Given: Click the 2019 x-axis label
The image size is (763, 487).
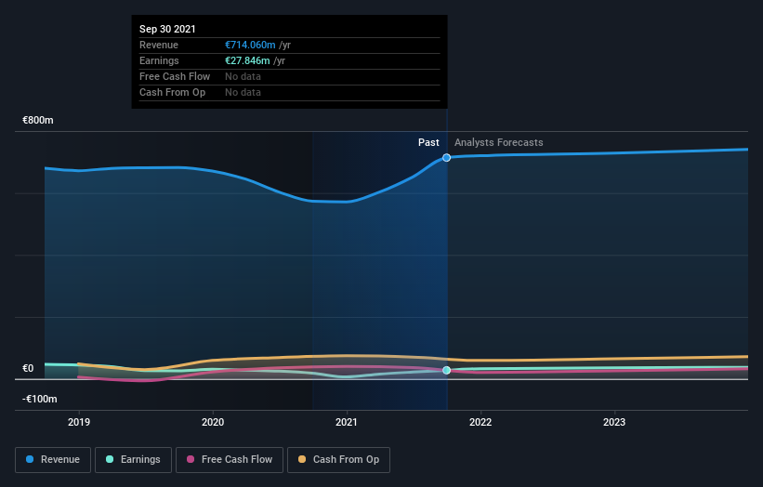Looking at the screenshot, I should coord(79,422).
